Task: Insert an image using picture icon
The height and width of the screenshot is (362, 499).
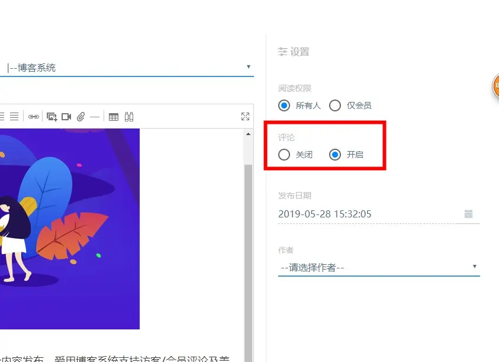Action: tap(51, 117)
